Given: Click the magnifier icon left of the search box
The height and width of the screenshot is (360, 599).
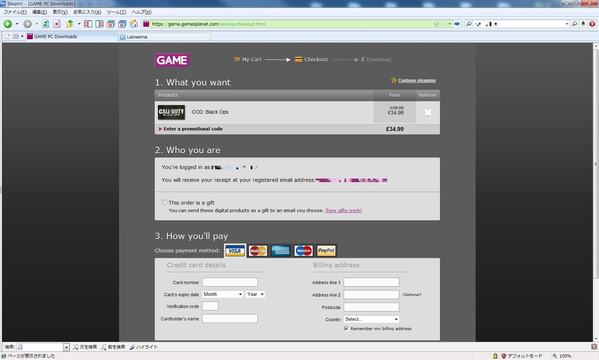Looking at the screenshot, I should point(469,24).
